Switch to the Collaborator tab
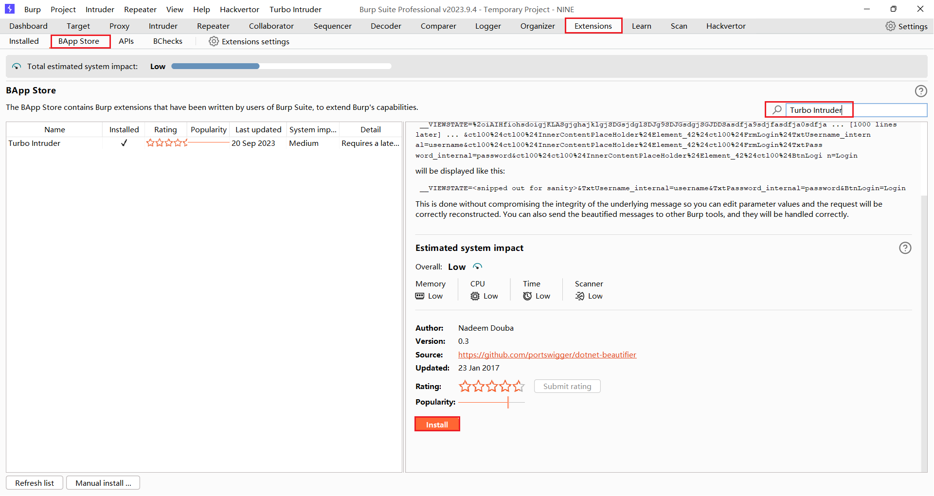The image size is (934, 496). [271, 26]
